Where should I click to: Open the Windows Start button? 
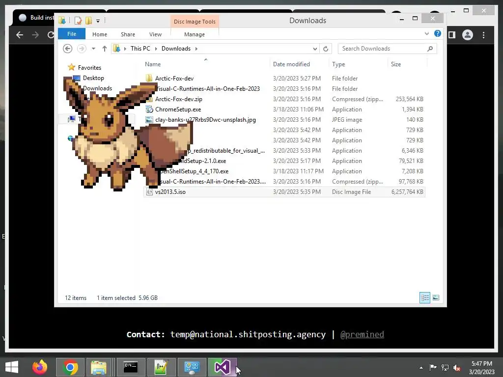(x=12, y=367)
